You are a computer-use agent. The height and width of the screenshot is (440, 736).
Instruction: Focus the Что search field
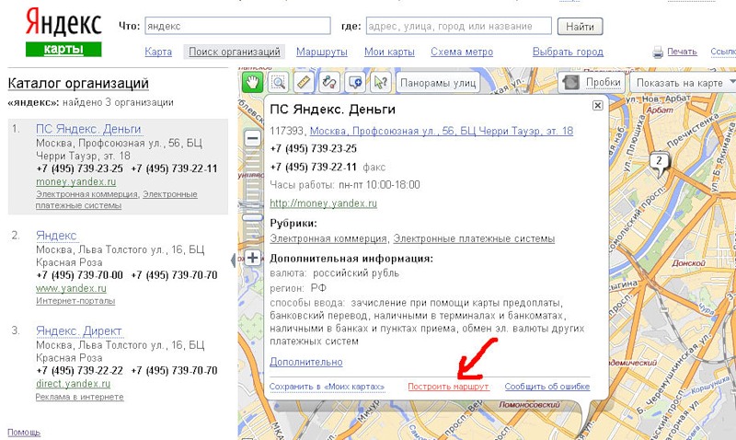click(x=237, y=26)
